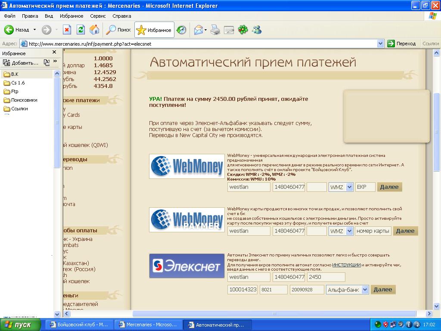Click Далее in the Элекснет row

click(383, 289)
